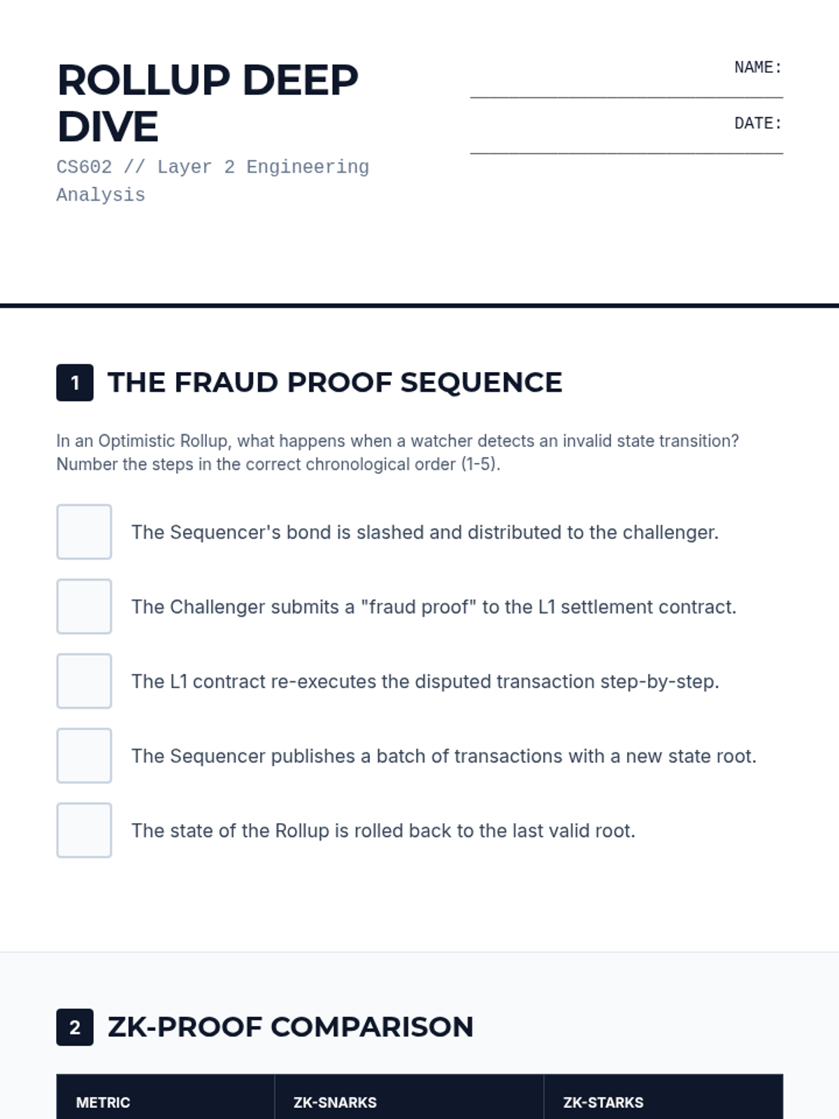The width and height of the screenshot is (839, 1119).
Task: Click the box beside Rollup rolled back statement
Action: click(84, 830)
